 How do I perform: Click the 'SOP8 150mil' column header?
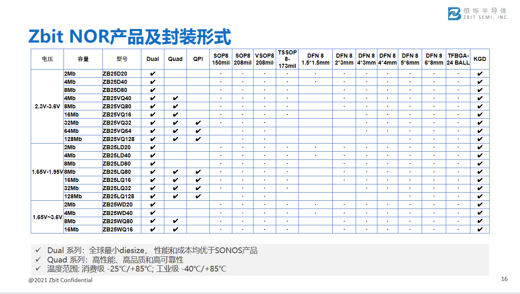click(221, 59)
